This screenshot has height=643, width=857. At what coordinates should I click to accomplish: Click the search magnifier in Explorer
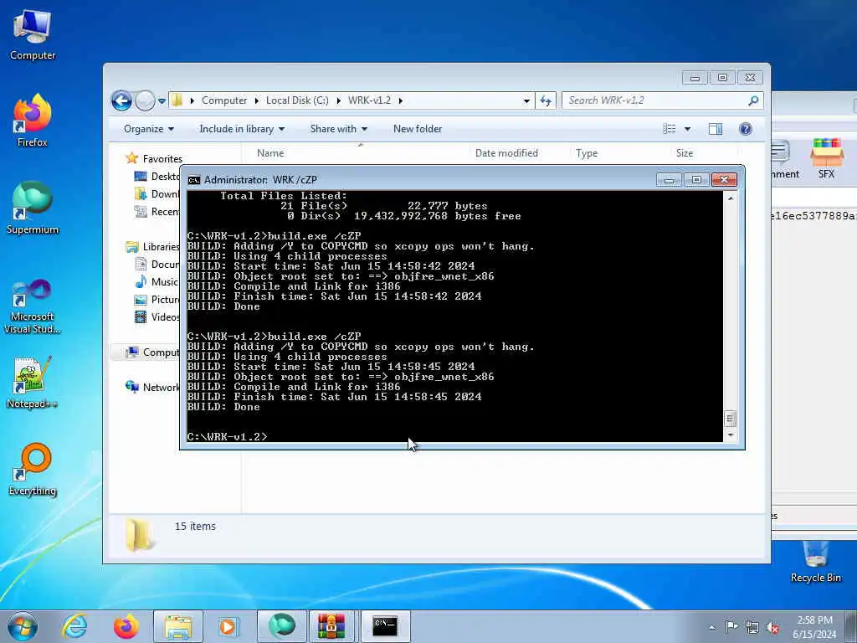pos(753,100)
